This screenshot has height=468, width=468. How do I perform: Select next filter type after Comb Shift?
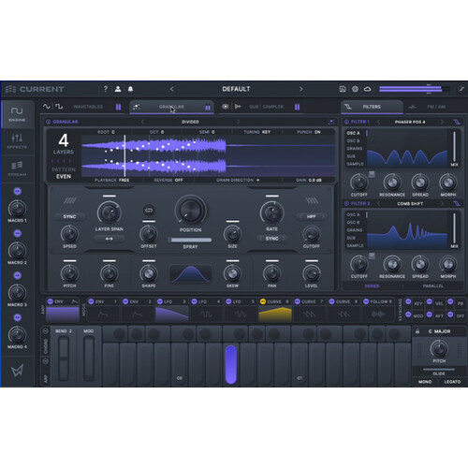(442, 204)
